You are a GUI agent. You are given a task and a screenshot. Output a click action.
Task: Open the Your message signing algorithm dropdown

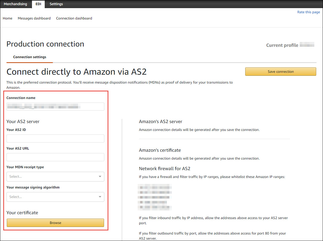[x=55, y=197]
